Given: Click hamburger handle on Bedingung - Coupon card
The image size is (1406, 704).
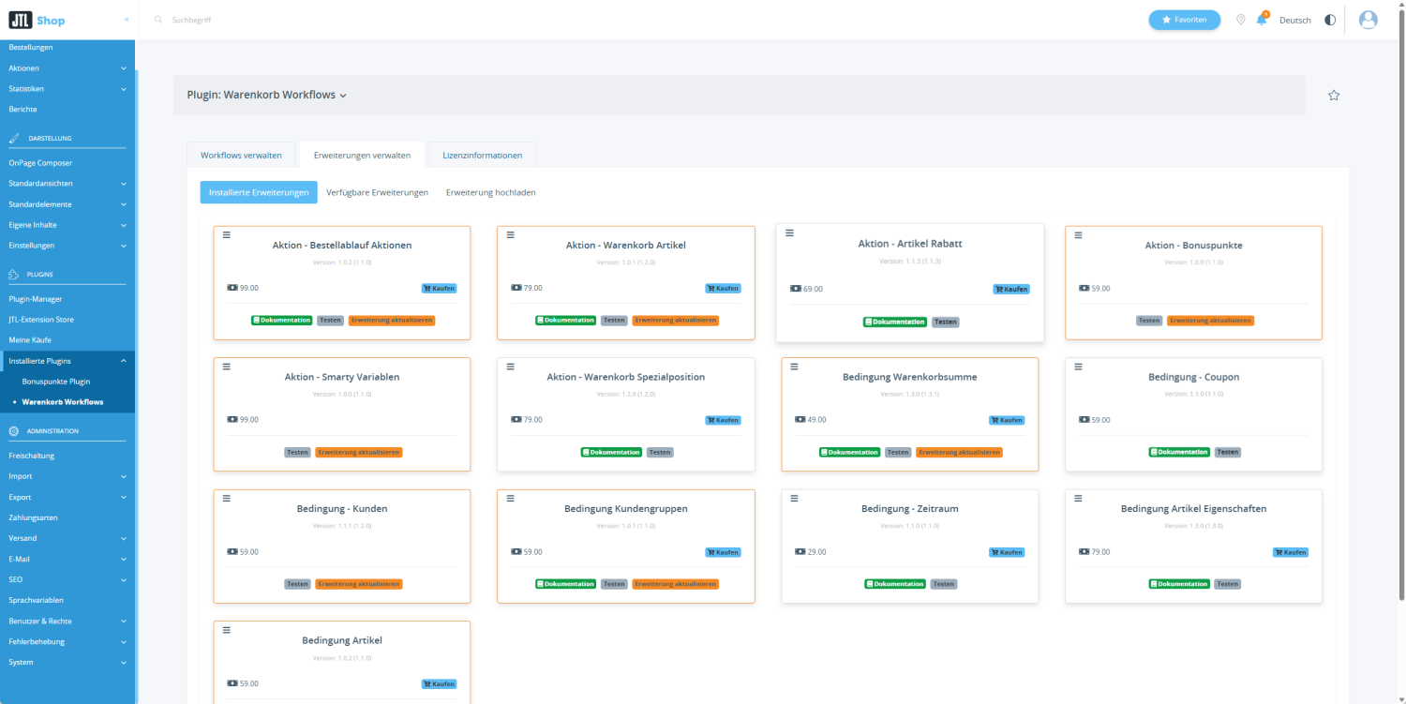Looking at the screenshot, I should click(1078, 366).
